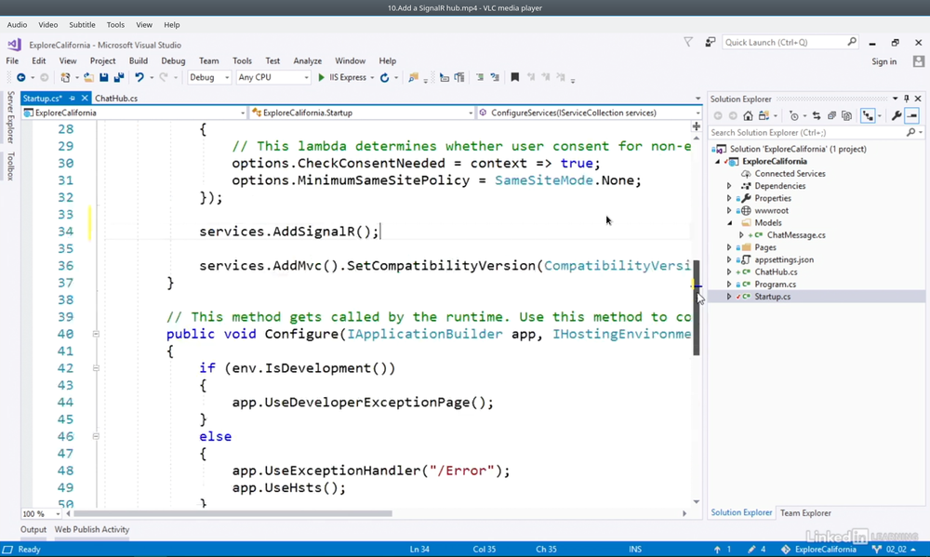Click the New Project toolbar icon
This screenshot has width=930, height=557.
point(65,78)
